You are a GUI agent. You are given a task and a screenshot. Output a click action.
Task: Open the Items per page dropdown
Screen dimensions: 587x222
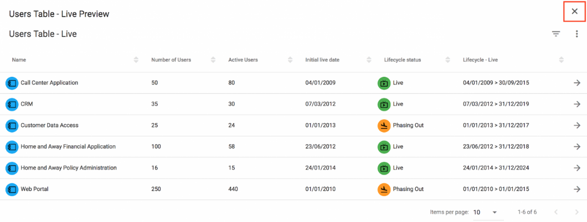(x=486, y=212)
